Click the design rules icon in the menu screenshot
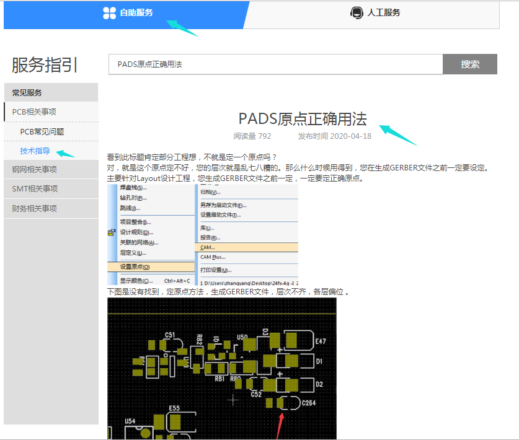519x440 pixels. point(112,232)
